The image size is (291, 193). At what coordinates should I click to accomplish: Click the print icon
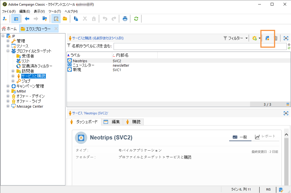coord(125,19)
